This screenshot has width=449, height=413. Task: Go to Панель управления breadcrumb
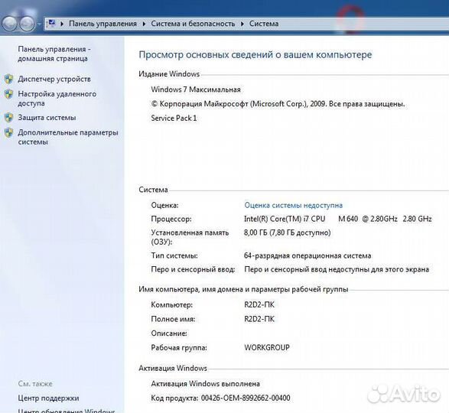click(102, 24)
